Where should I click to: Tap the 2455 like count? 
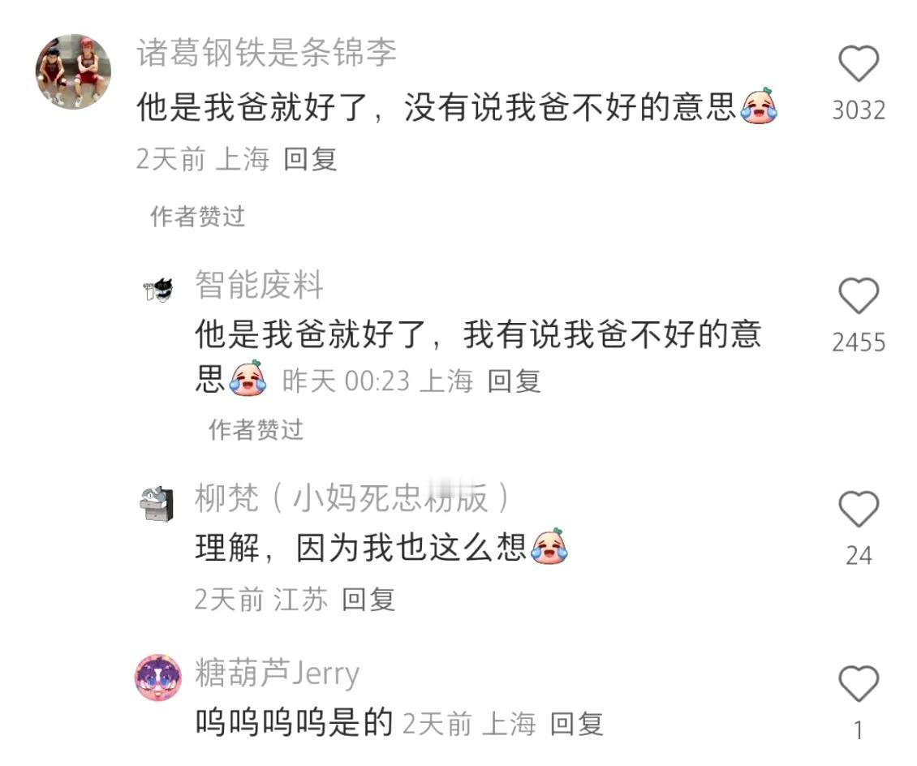859,342
